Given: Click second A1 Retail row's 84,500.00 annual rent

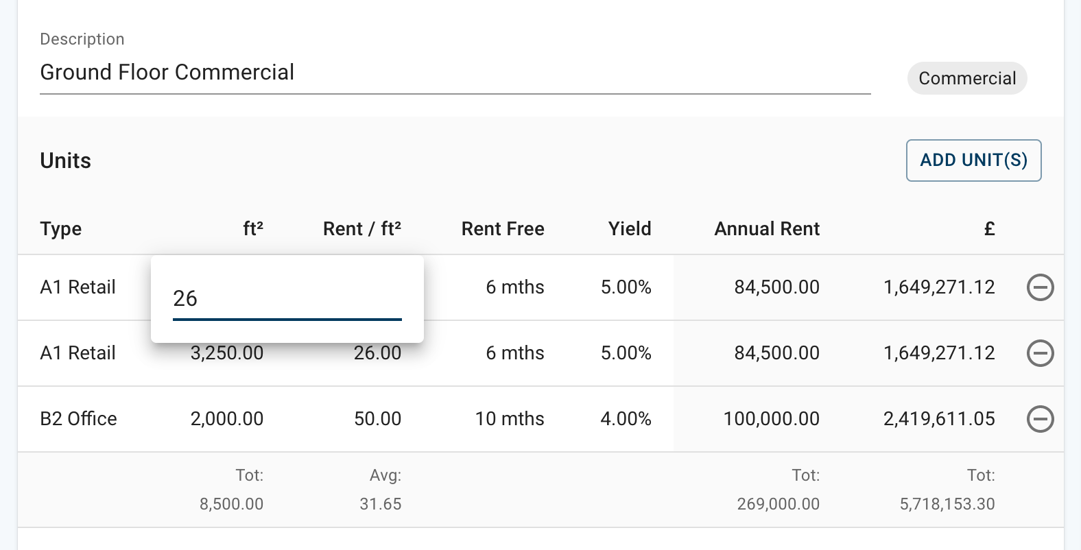Looking at the screenshot, I should (777, 353).
